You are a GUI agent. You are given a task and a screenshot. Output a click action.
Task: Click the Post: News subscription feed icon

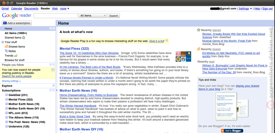[x=7, y=122]
